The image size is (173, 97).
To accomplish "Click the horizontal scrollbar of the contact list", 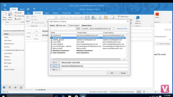I will click(86, 59).
